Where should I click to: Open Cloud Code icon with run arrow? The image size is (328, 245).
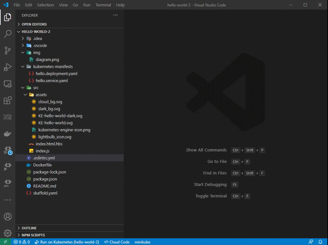[x=8, y=167]
